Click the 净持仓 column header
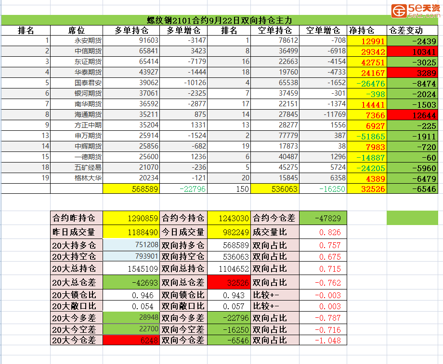Viewport: 443px width, 364px height. pyautogui.click(x=367, y=30)
